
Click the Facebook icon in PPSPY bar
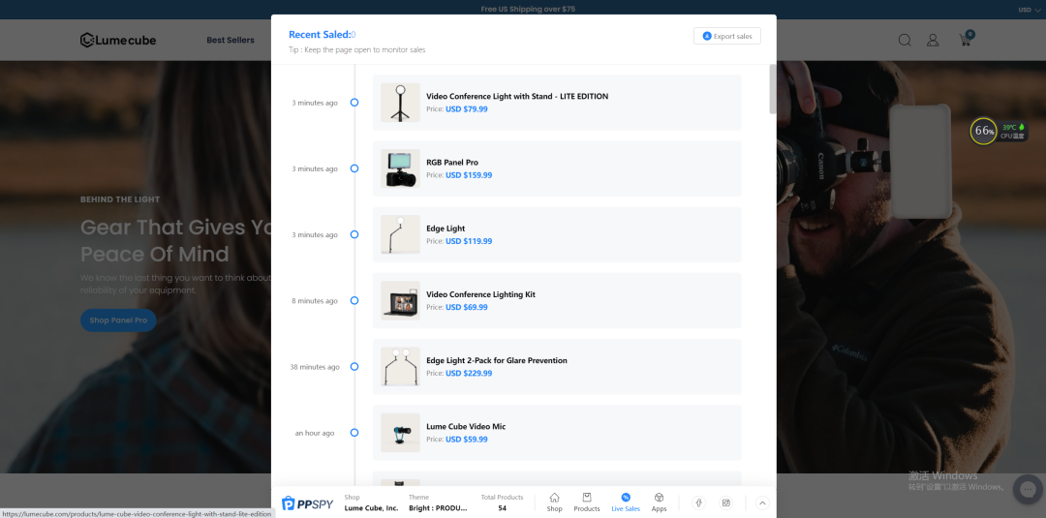tap(698, 503)
